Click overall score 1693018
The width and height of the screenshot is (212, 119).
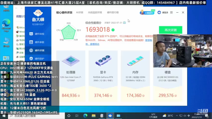98,30
